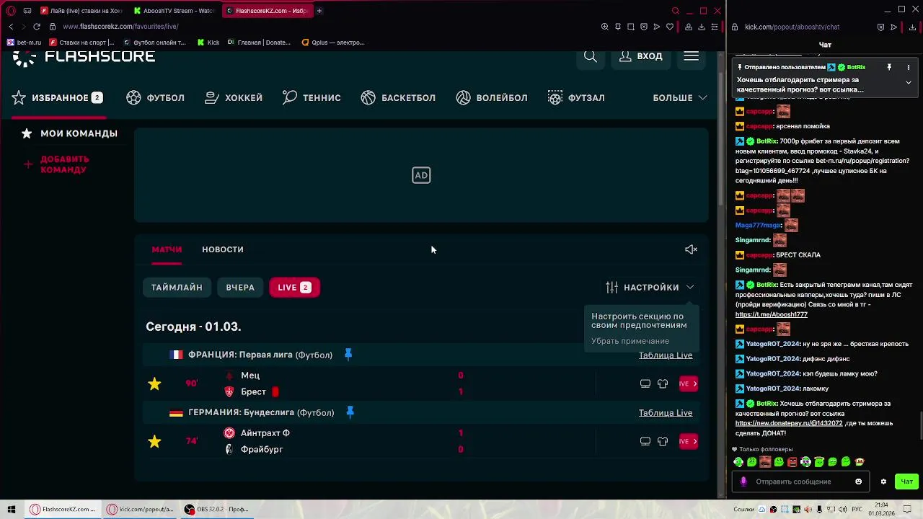This screenshot has height=519, width=923.
Task: Open the donatepay link in chat
Action: (789, 423)
